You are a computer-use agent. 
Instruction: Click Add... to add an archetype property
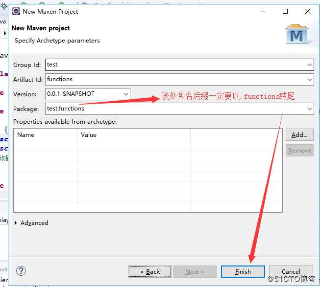[299, 135]
